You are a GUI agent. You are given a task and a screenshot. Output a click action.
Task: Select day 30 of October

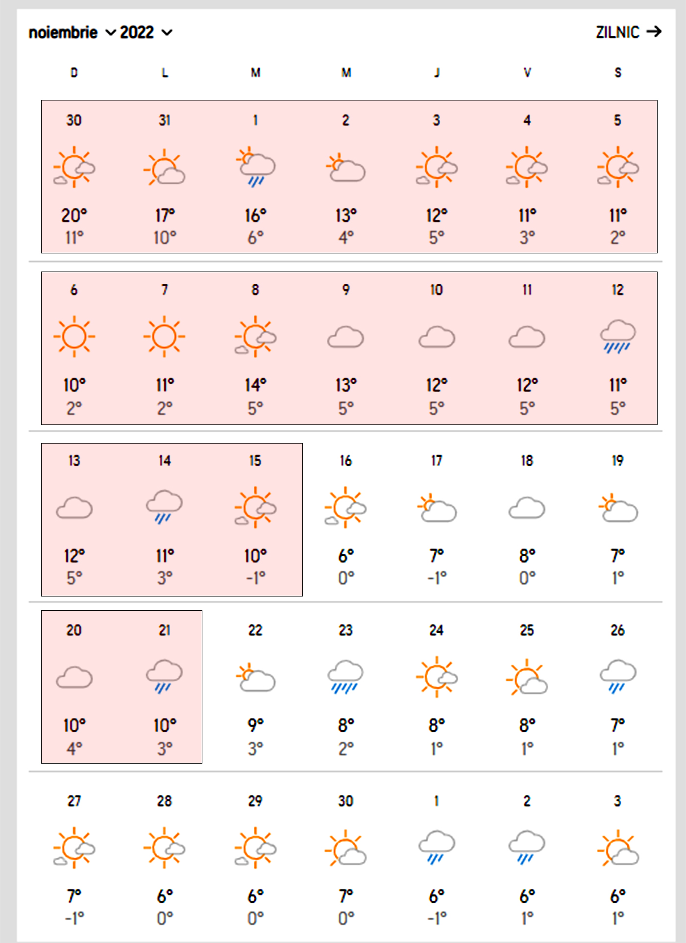click(x=74, y=121)
